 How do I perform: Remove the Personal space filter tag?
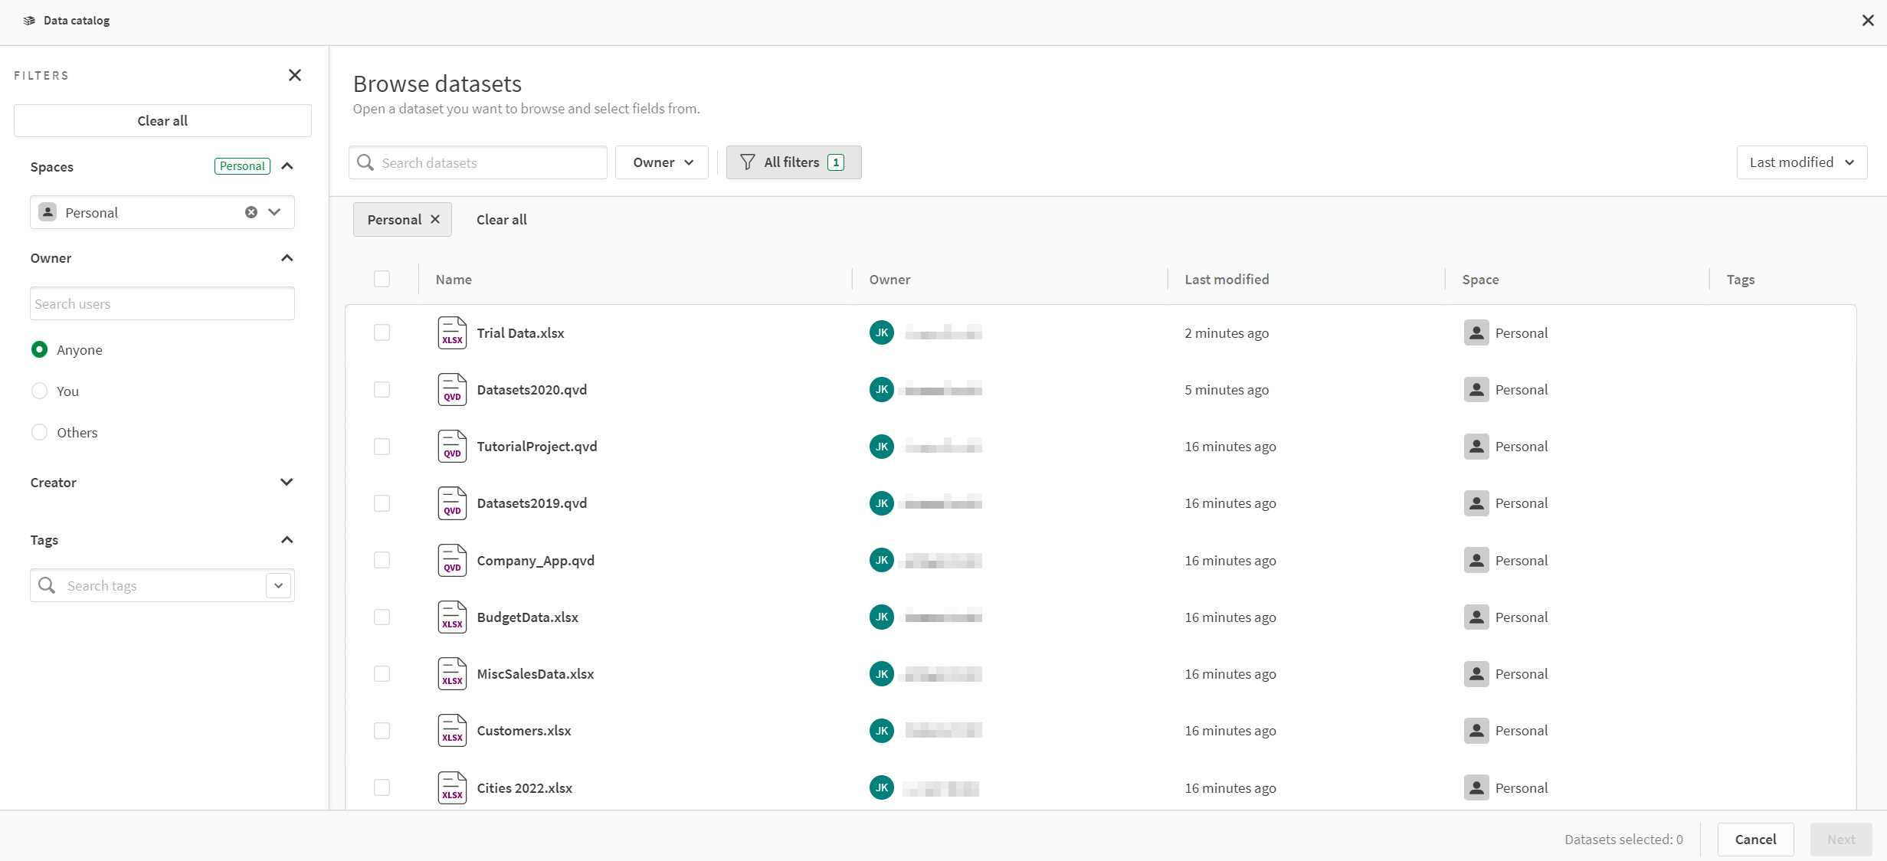(x=434, y=219)
